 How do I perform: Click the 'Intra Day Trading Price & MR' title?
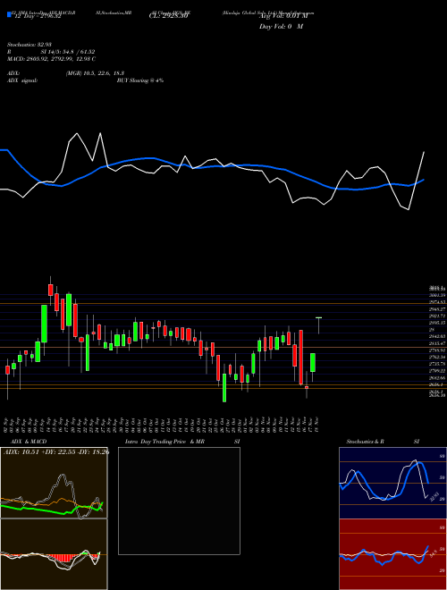pos(164,442)
